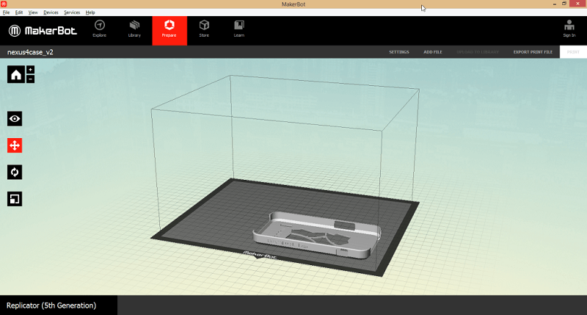587x315 pixels.
Task: Select the Rotate tool
Action: coord(15,173)
